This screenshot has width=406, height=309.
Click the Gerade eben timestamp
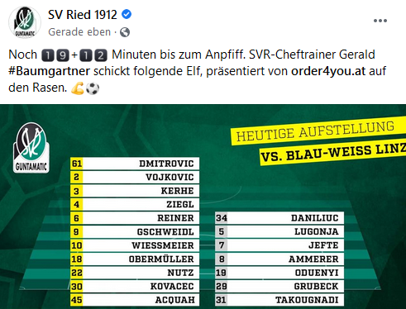coord(79,32)
